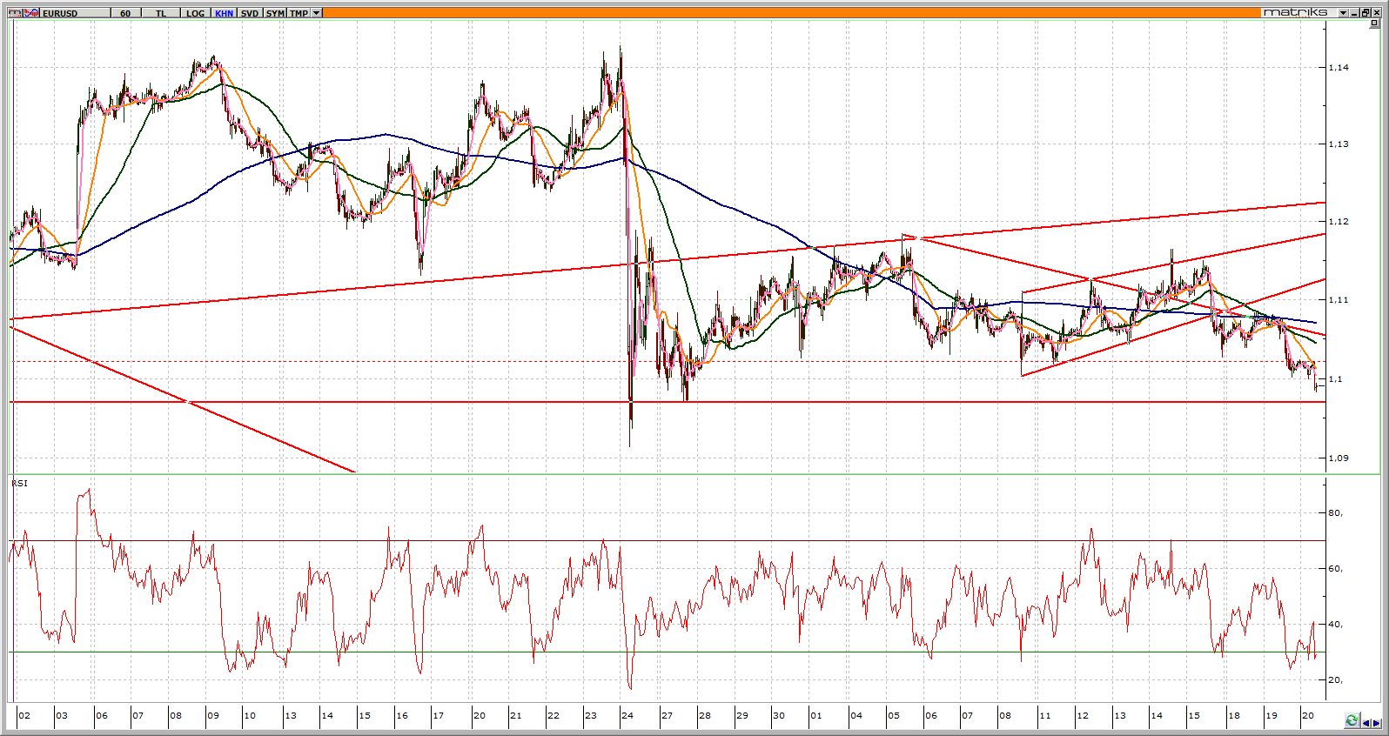Click the green refresh icon
This screenshot has height=736, width=1389.
tap(1352, 720)
